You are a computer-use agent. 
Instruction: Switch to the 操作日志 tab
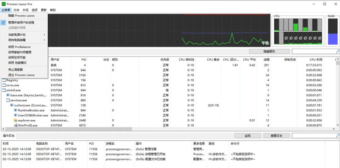point(9,136)
